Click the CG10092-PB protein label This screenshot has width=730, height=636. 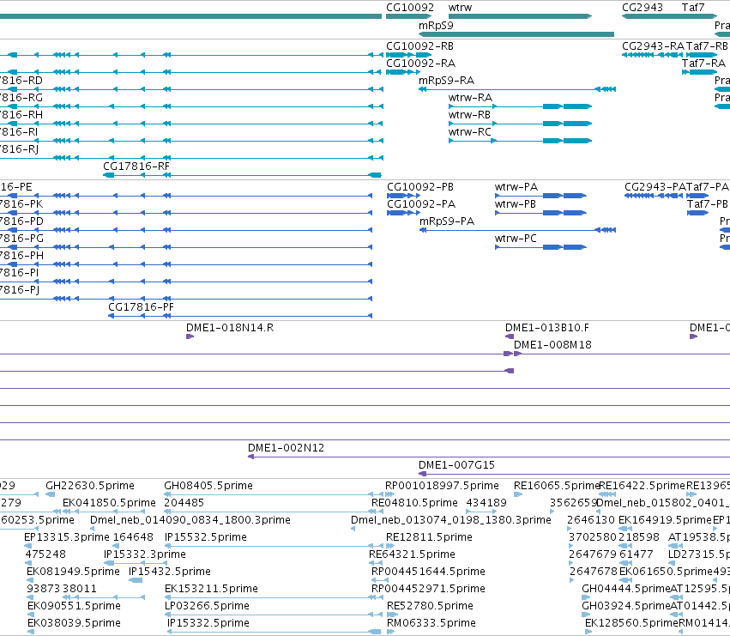[420, 187]
